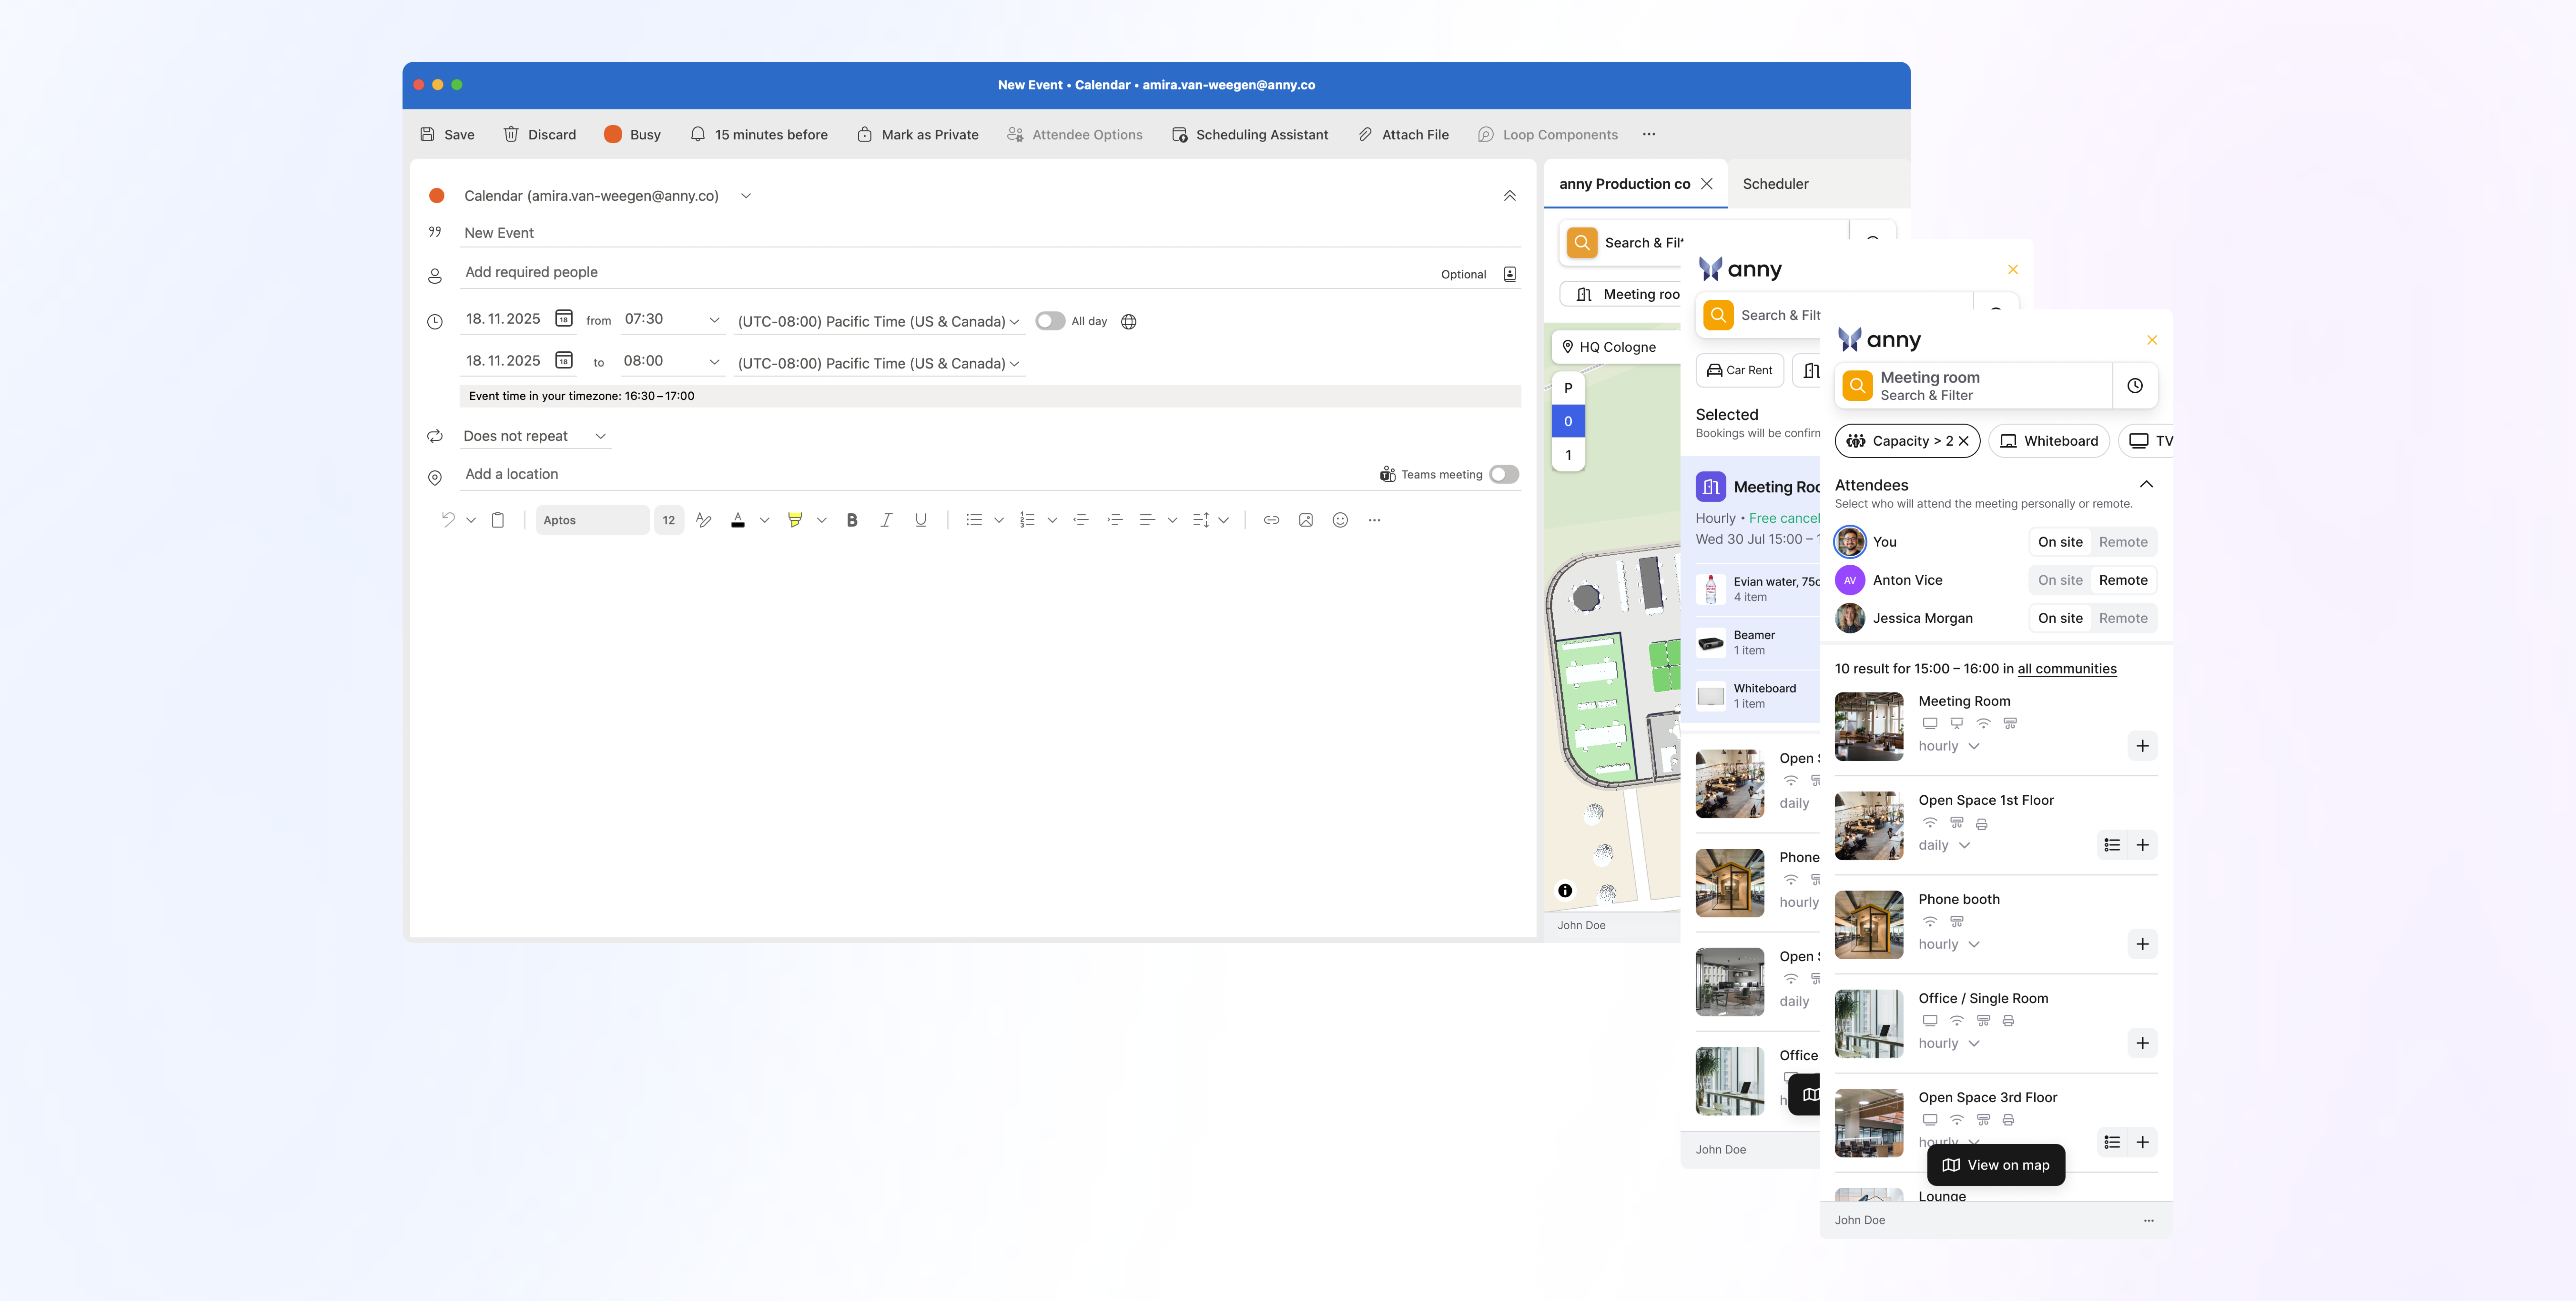Increase the paragraph indent
The image size is (2576, 1301).
pyautogui.click(x=1115, y=520)
